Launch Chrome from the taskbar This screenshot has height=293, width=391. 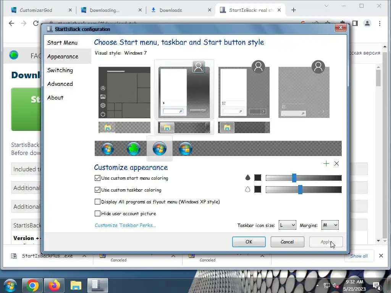coord(32,285)
